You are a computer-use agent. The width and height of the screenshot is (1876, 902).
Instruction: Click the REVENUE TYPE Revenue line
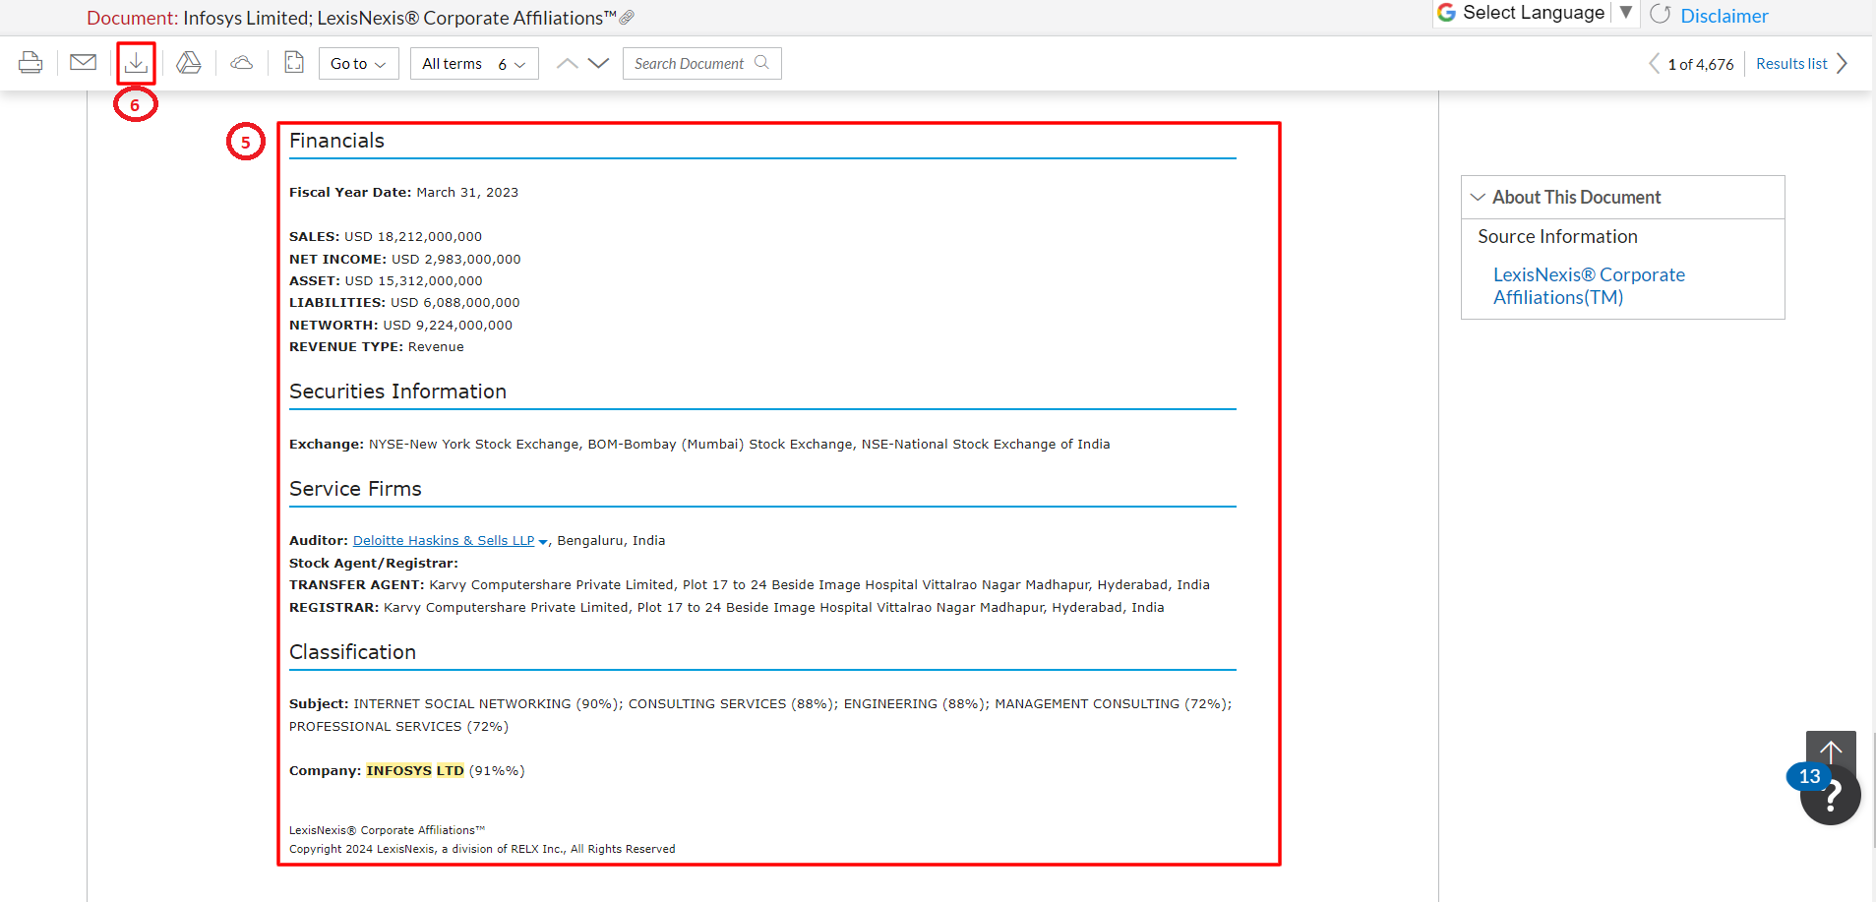pos(377,347)
